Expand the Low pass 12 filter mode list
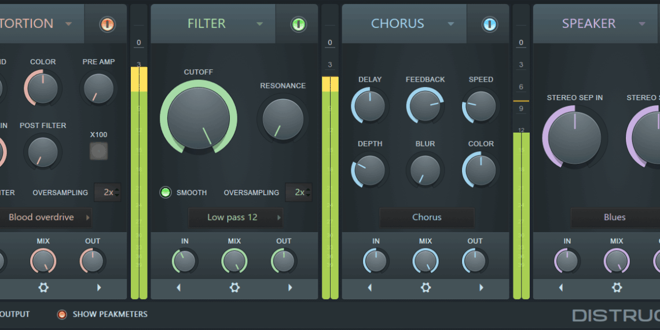The height and width of the screenshot is (330, 660). click(x=236, y=218)
